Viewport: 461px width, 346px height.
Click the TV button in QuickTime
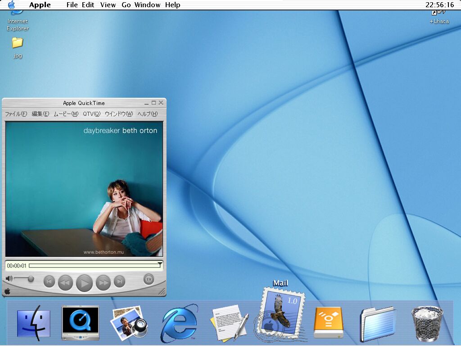(x=149, y=279)
